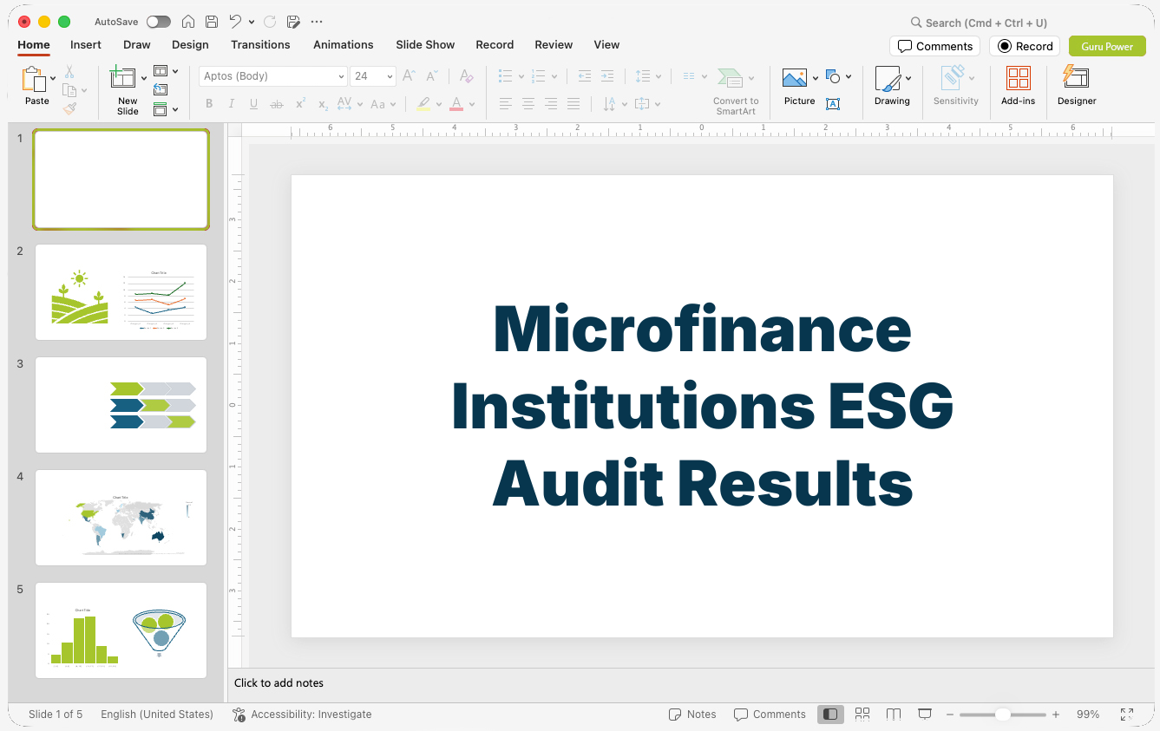This screenshot has width=1160, height=731.
Task: Open the Shapes dropdown
Action: click(838, 76)
